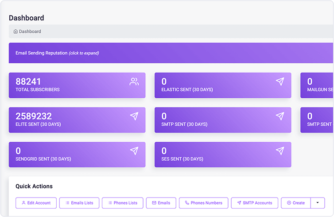Select the Mailgun Sent stat card
This screenshot has height=217, width=334.
tap(317, 85)
